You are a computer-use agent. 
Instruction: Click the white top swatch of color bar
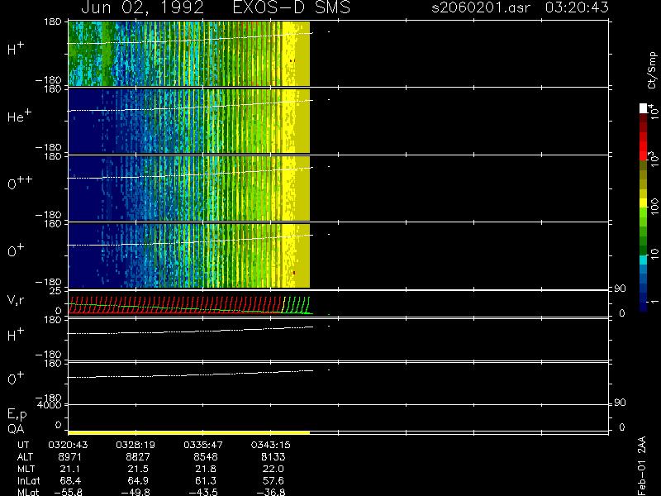[x=644, y=108]
